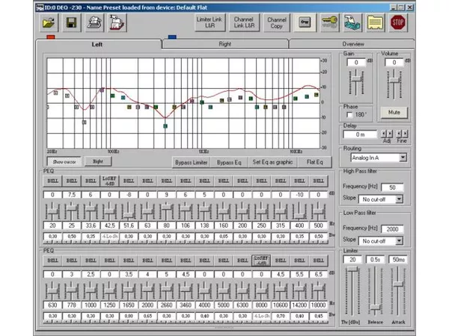Screen dimensions: 449x336
Task: Click the 0,05 bandwidth field under 160 Hz
Action: (223, 236)
